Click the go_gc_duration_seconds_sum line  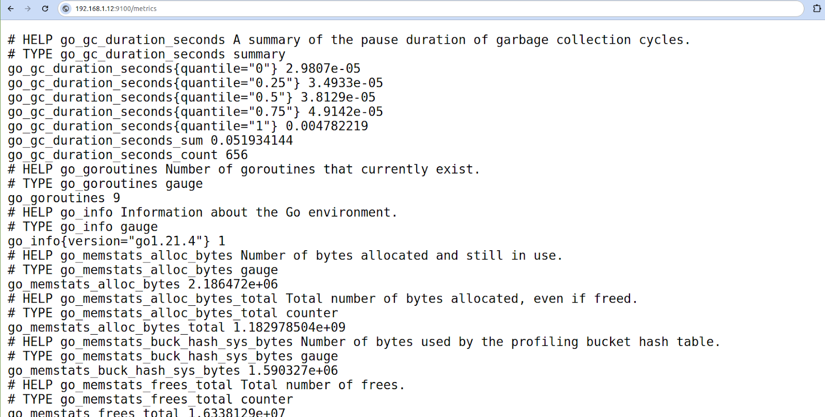coord(150,141)
